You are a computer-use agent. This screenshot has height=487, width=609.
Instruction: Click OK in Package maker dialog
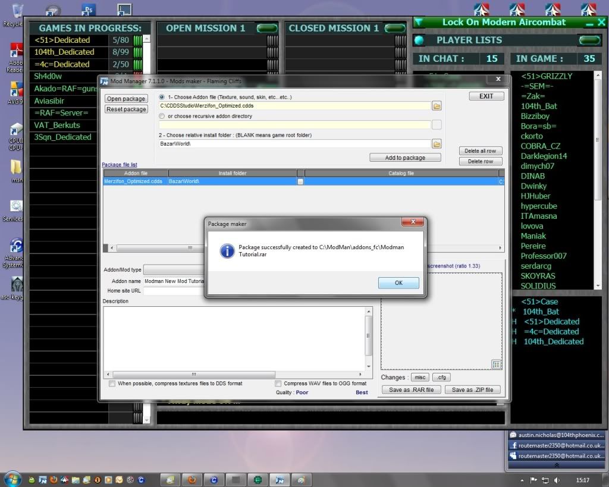[x=398, y=283]
